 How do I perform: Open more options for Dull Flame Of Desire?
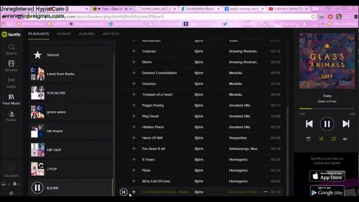point(265,192)
